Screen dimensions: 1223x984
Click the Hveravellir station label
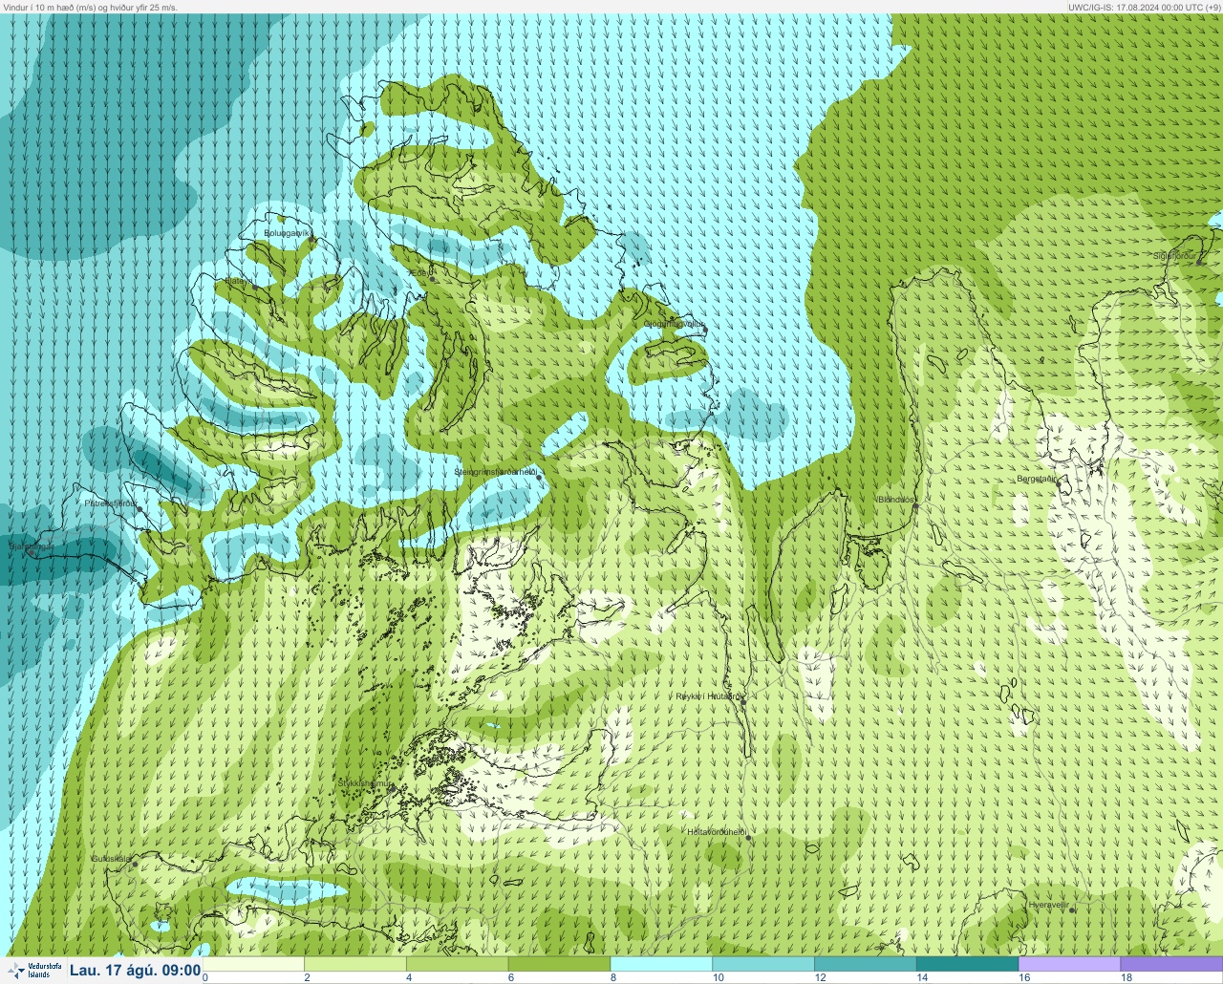tap(1048, 904)
